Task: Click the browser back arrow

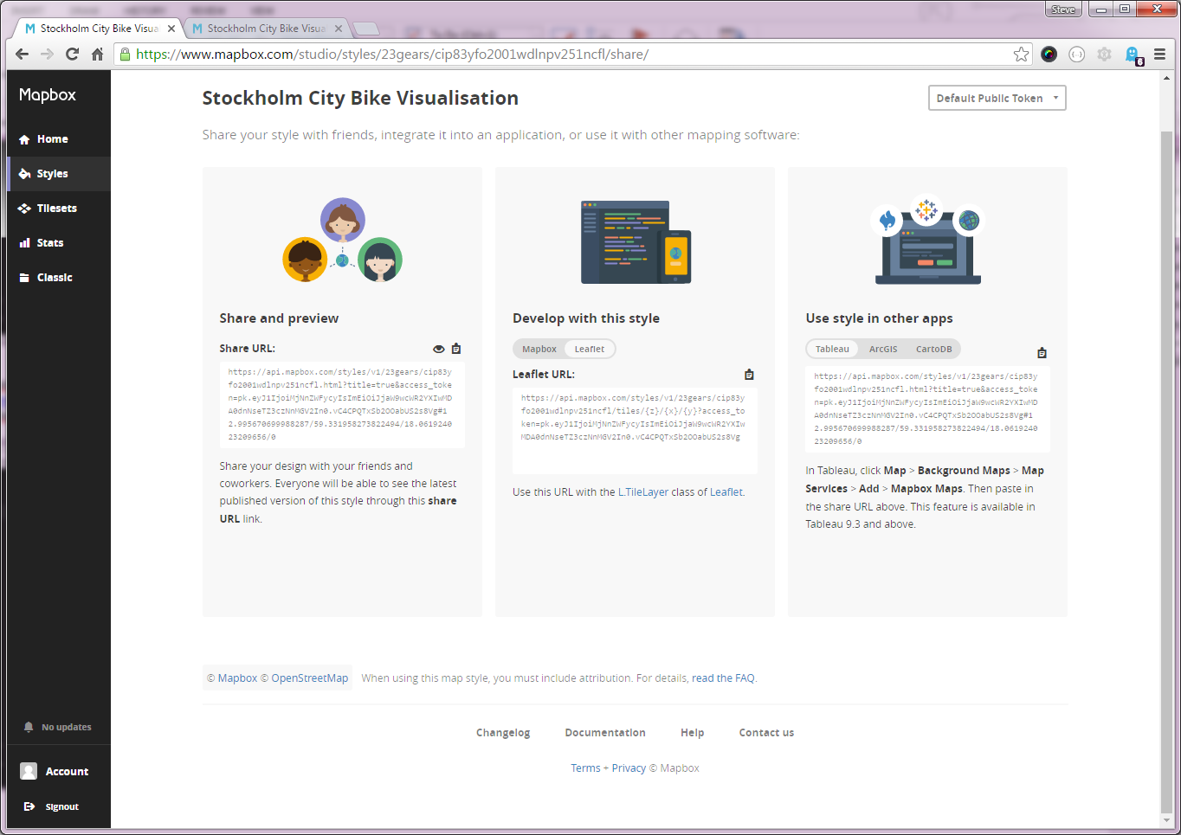Action: [x=23, y=54]
